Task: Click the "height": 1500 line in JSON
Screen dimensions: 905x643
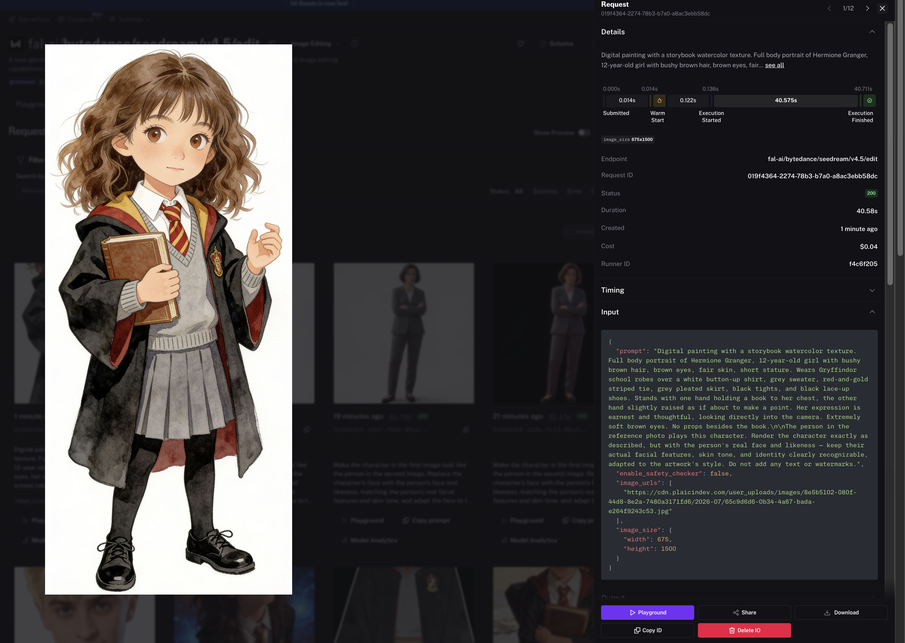Action: 650,549
